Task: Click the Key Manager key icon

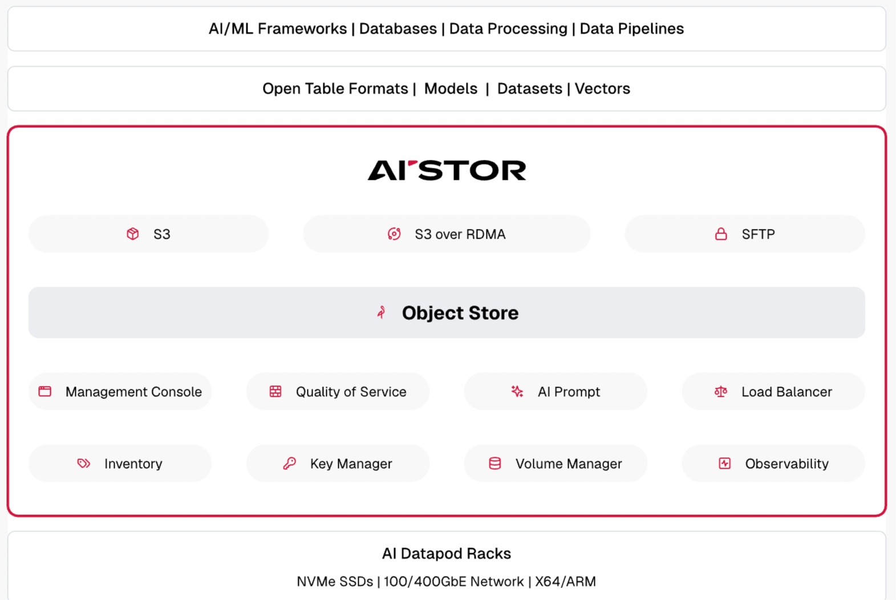Action: (290, 464)
